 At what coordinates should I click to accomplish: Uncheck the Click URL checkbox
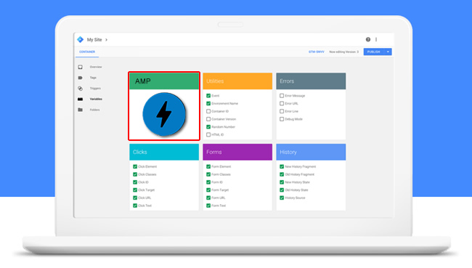tap(135, 198)
